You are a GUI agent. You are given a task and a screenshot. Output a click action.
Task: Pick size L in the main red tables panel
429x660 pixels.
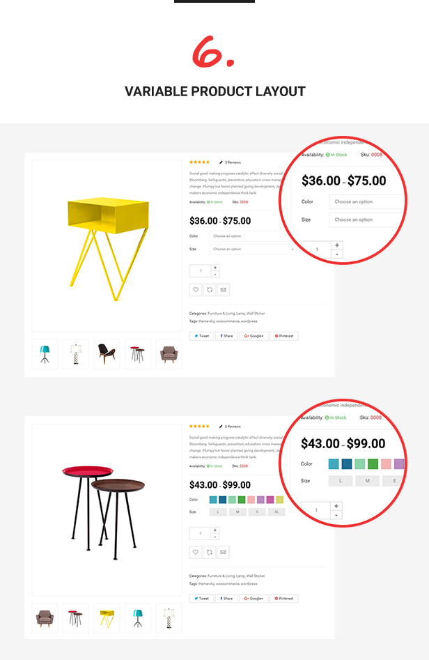218,512
